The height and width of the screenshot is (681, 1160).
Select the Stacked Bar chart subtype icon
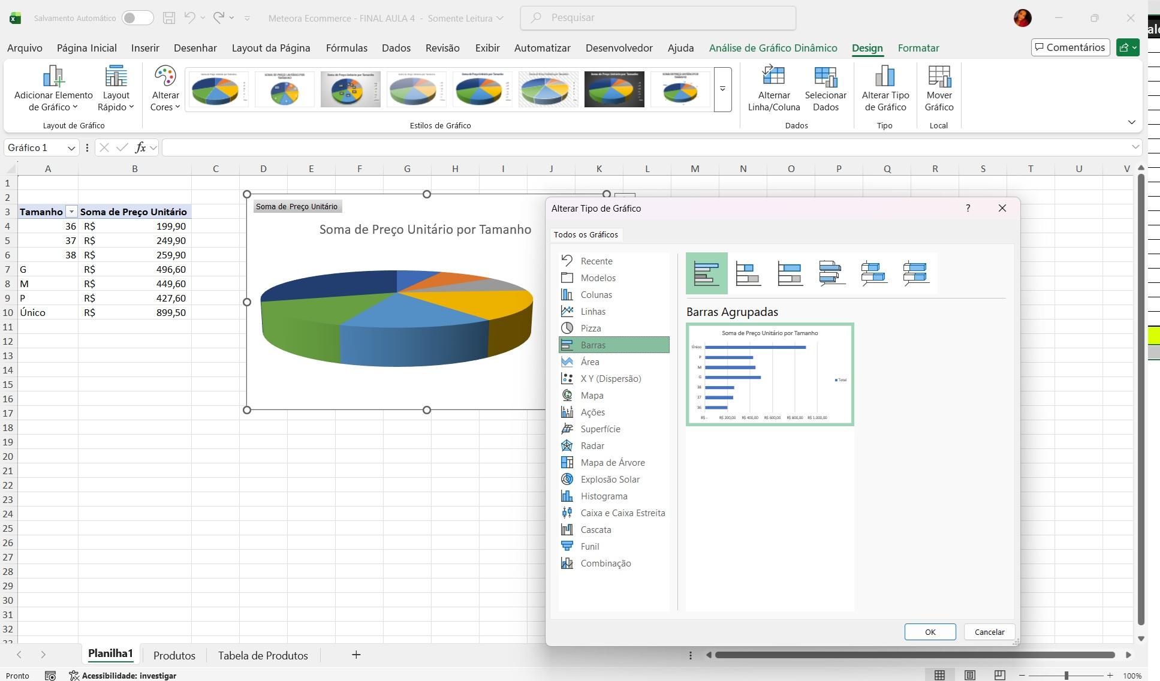pyautogui.click(x=748, y=274)
